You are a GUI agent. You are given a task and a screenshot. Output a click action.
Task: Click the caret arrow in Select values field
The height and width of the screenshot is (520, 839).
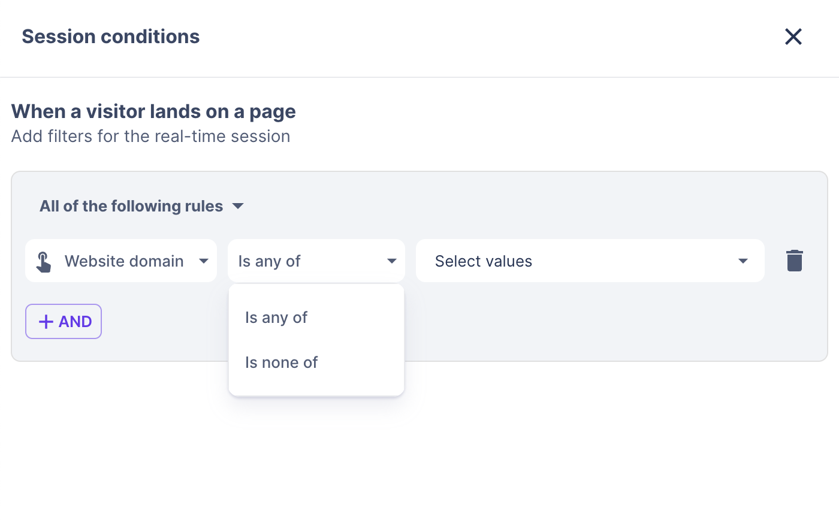(743, 261)
